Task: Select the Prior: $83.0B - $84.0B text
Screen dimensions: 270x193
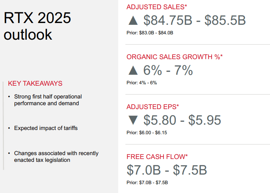Action: click(x=150, y=33)
